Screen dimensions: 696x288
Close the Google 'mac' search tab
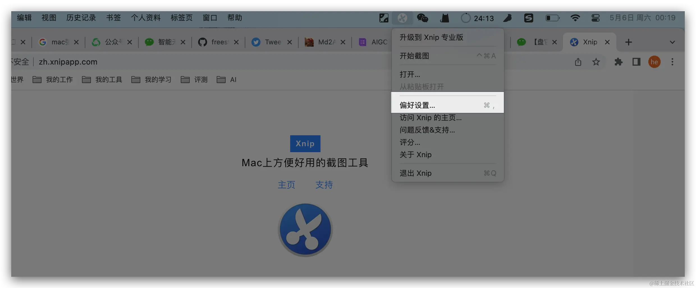click(76, 42)
